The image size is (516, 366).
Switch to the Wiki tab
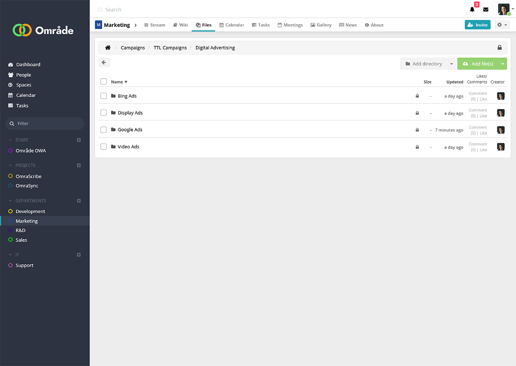pyautogui.click(x=181, y=25)
